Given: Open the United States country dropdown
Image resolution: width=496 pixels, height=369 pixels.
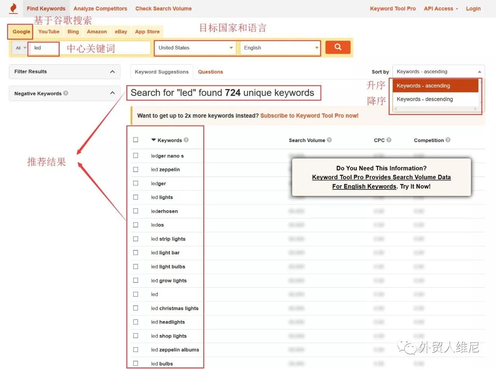Looking at the screenshot, I should pos(195,48).
